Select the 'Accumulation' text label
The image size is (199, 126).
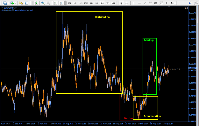152,116
